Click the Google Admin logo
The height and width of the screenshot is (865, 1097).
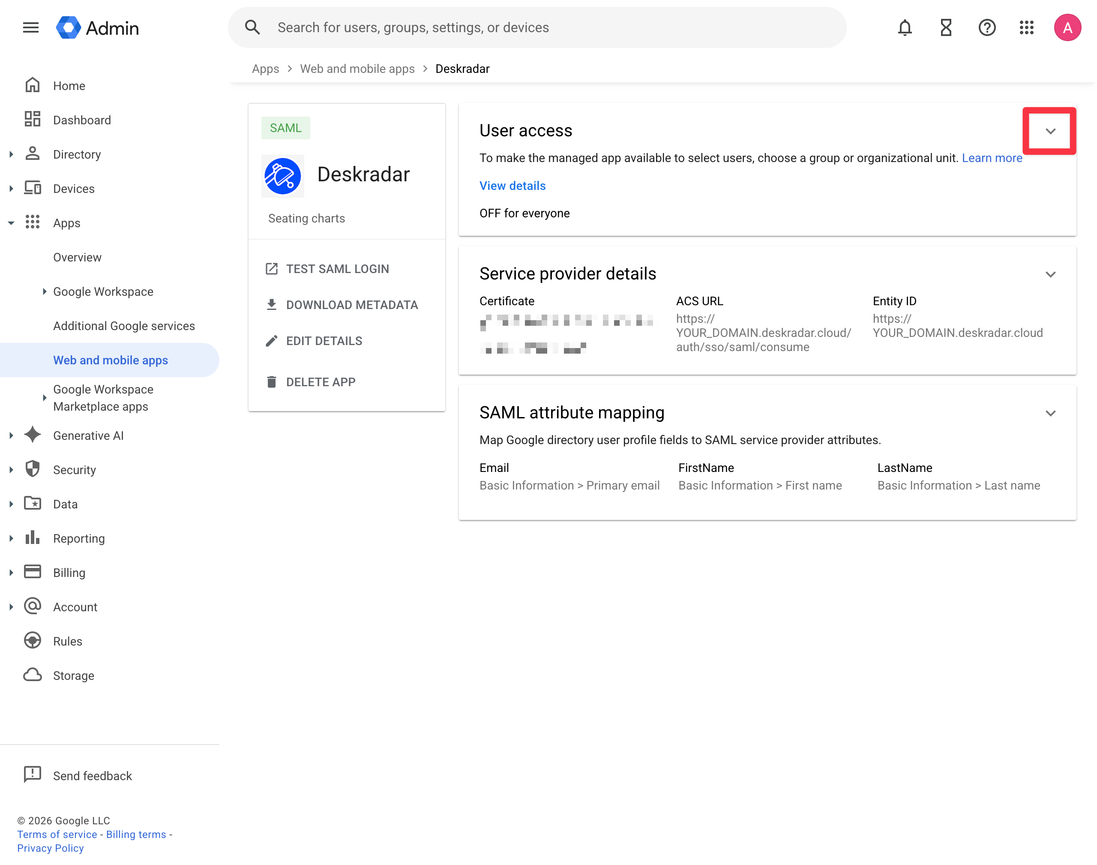97,28
